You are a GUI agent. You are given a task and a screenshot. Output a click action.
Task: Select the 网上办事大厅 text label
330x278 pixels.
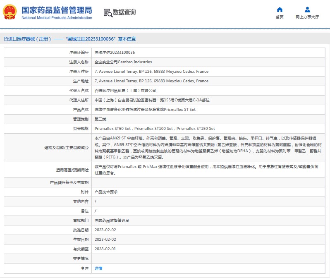(307, 17)
